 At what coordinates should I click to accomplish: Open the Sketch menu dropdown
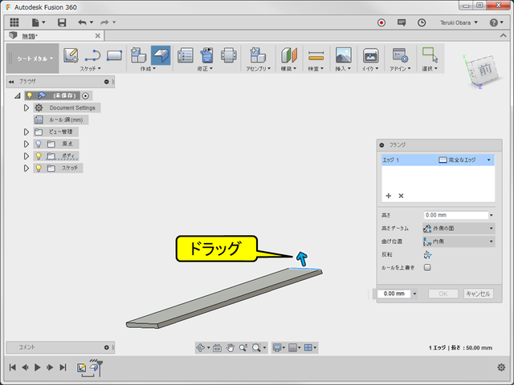[x=91, y=68]
